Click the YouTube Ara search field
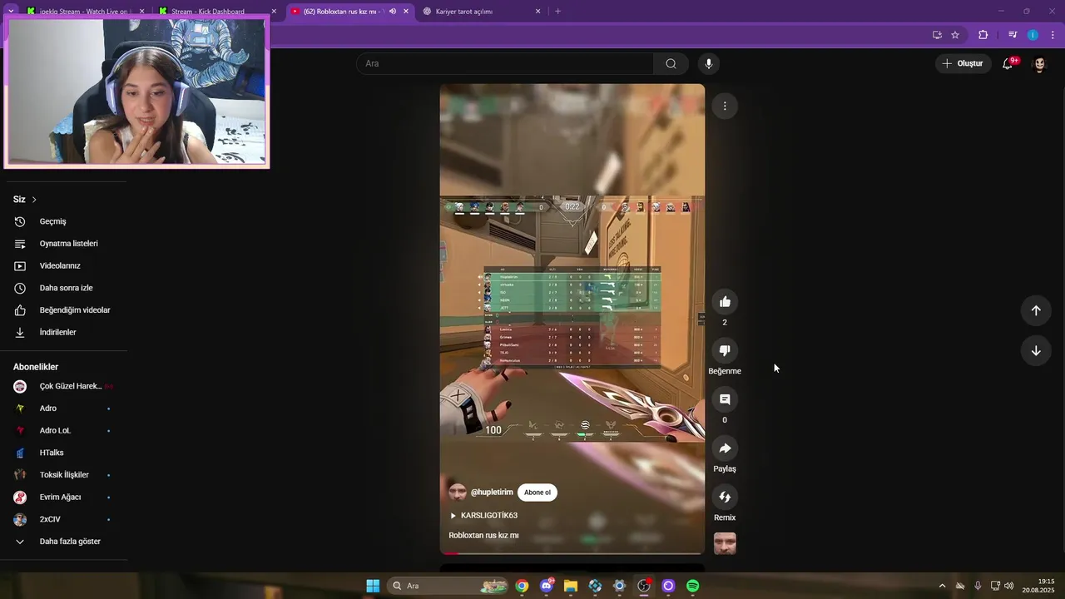Viewport: 1065px width, 599px height. tap(505, 64)
